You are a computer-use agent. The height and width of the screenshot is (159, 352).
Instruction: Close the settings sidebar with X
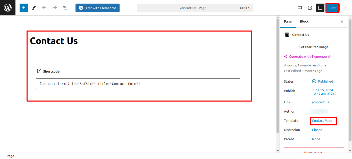click(x=342, y=22)
